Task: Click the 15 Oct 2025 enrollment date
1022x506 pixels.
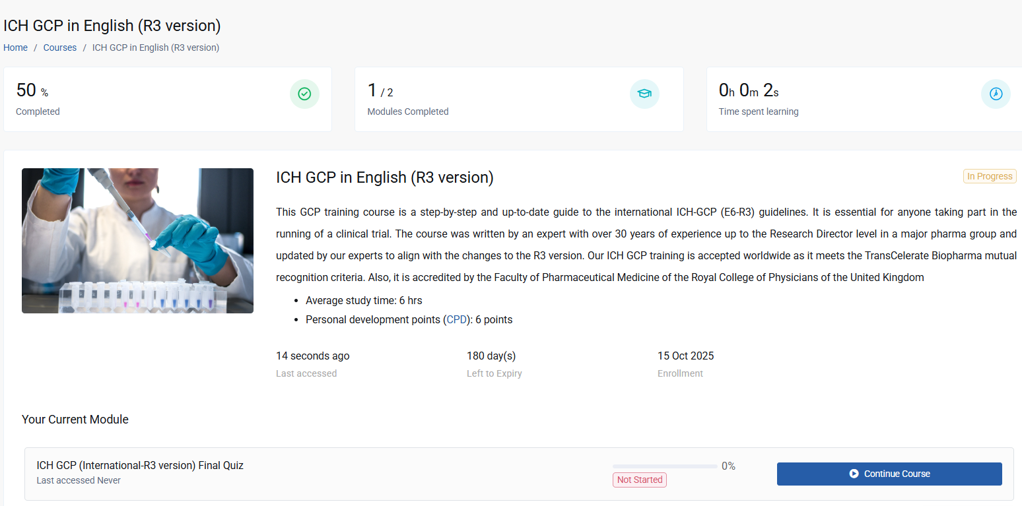Action: (685, 356)
